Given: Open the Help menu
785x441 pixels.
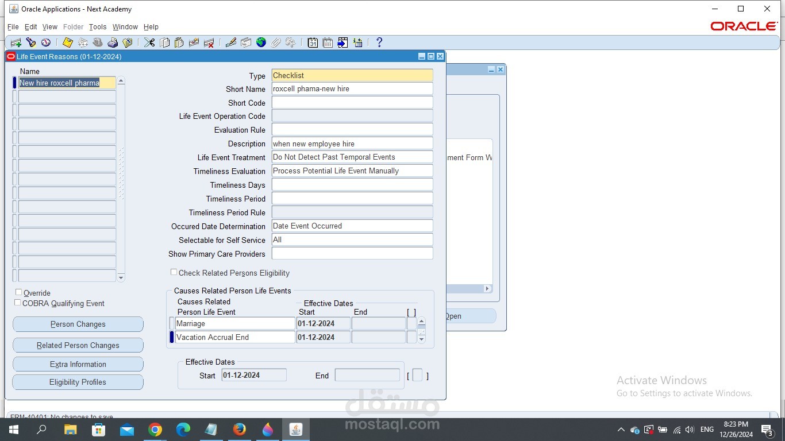Looking at the screenshot, I should [151, 27].
